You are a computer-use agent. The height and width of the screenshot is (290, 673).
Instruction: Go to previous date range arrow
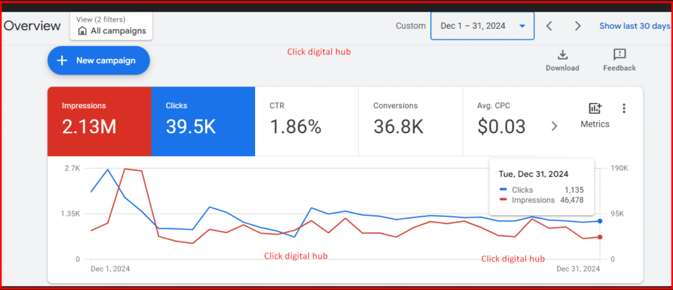point(549,26)
